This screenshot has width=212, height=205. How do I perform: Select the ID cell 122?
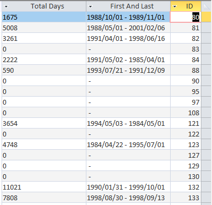[x=185, y=134]
